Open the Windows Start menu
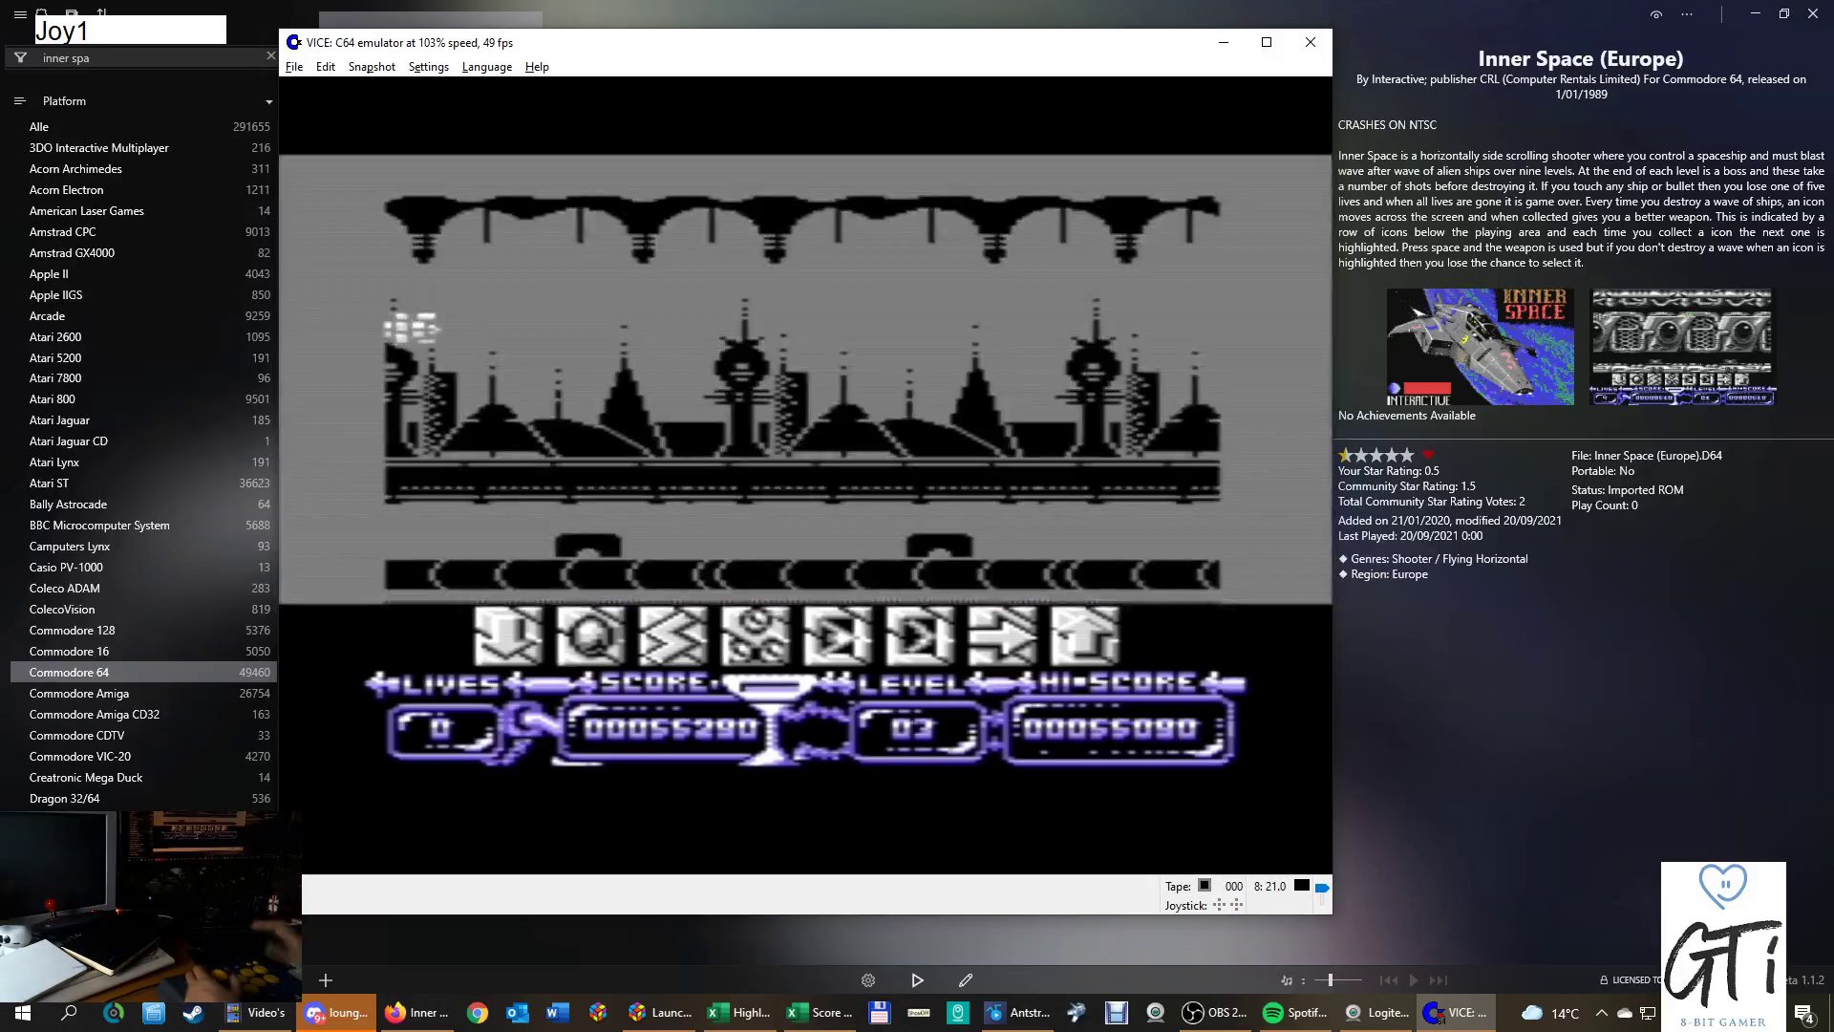 tap(23, 1013)
